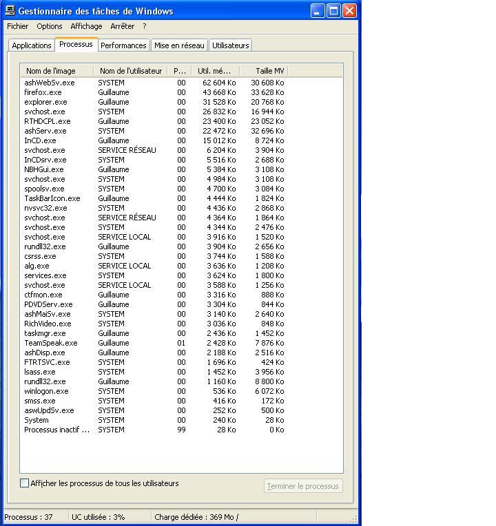Switch to the Applications tab
This screenshot has height=526, width=496.
pyautogui.click(x=32, y=45)
